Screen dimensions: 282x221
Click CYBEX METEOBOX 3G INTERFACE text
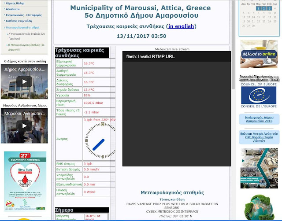(x=172, y=211)
